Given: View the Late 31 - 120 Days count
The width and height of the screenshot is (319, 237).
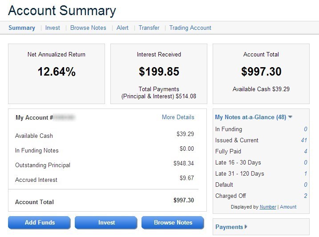Looking at the screenshot, I should click(x=306, y=173).
